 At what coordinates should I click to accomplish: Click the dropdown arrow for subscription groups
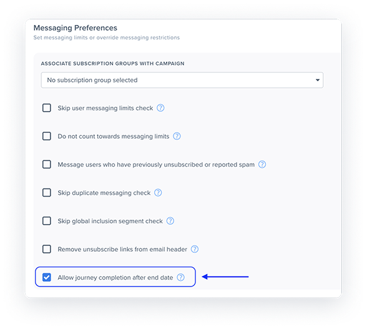317,80
